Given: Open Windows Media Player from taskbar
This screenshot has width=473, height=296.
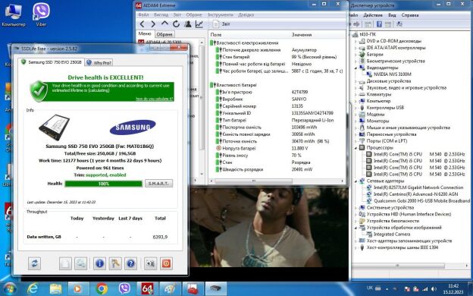Looking at the screenshot, I should [78, 288].
